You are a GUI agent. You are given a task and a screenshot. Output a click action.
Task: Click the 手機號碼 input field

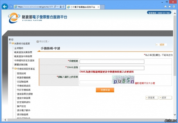(112, 62)
